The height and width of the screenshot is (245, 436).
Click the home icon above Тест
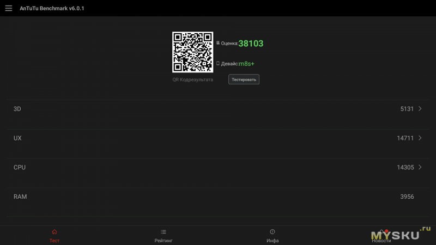click(55, 232)
